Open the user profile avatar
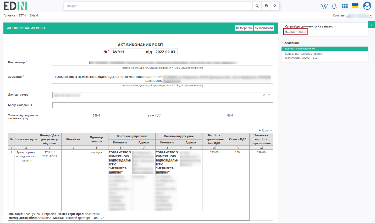Screen dimensions: 375x223 (367, 5)
